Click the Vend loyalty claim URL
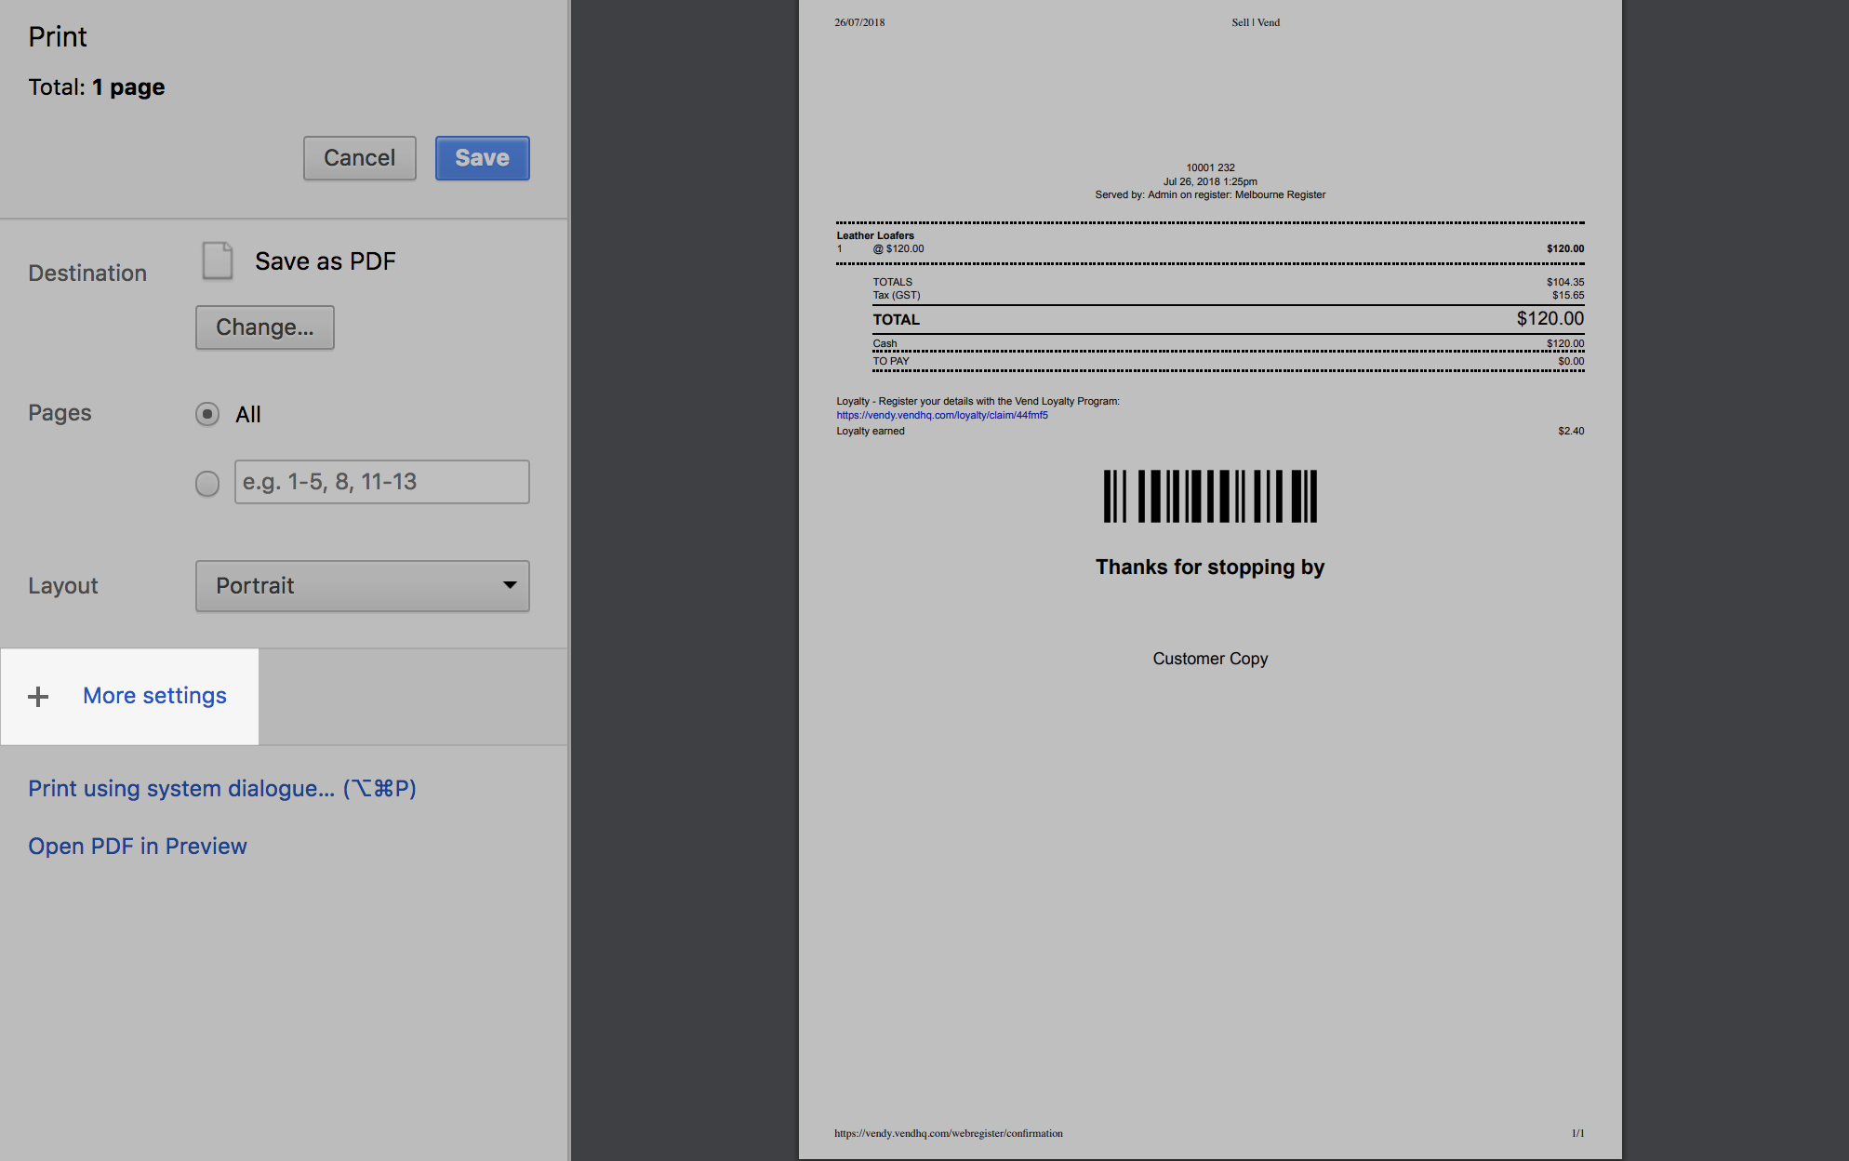The width and height of the screenshot is (1849, 1161). [941, 416]
